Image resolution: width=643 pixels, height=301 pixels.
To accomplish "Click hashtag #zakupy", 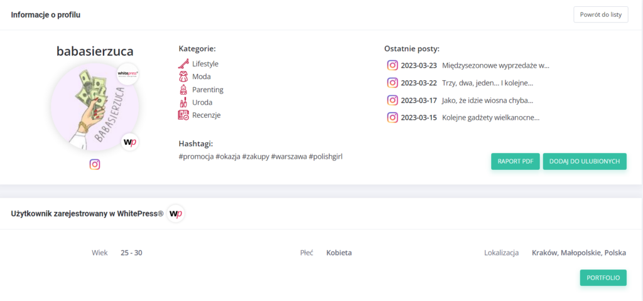I will coord(256,156).
